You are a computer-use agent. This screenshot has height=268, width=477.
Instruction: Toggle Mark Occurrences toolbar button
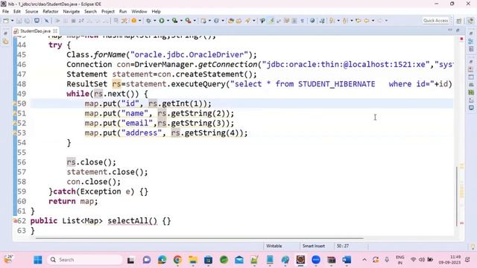point(271,21)
